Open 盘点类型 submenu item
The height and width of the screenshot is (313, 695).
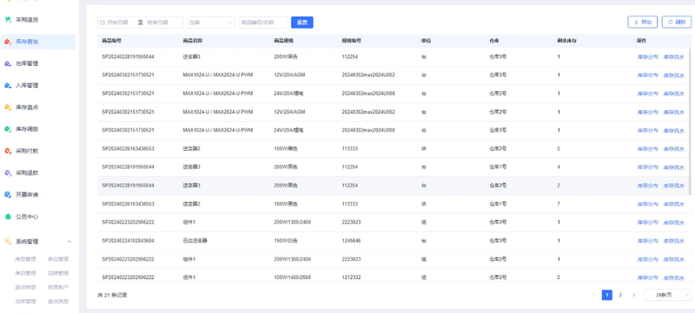(x=58, y=302)
